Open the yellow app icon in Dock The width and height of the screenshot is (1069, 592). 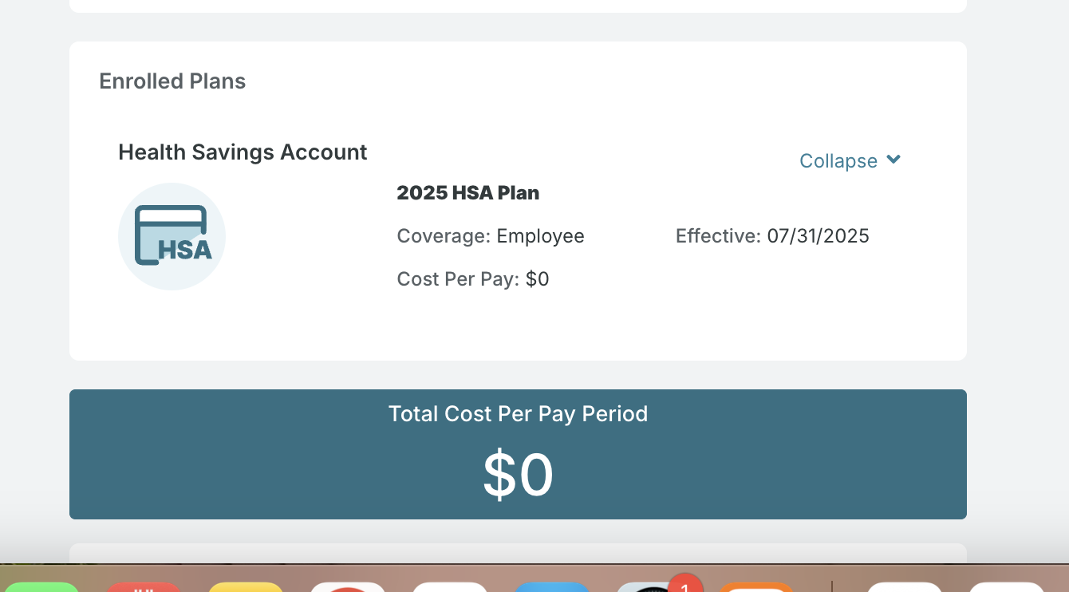[x=246, y=587]
